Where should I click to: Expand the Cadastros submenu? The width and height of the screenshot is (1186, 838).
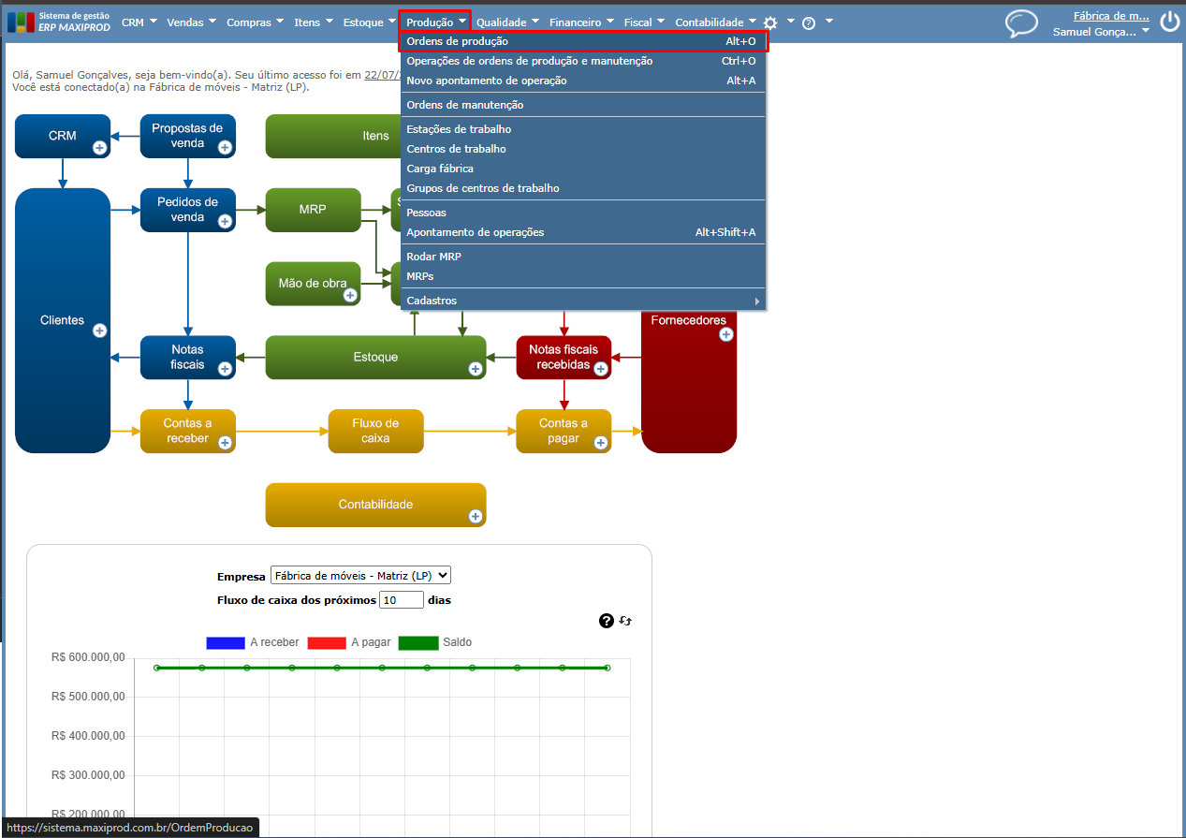tap(583, 301)
